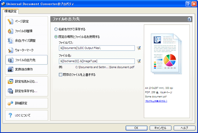Click the 変換後の操作 window icon

tap(10, 69)
